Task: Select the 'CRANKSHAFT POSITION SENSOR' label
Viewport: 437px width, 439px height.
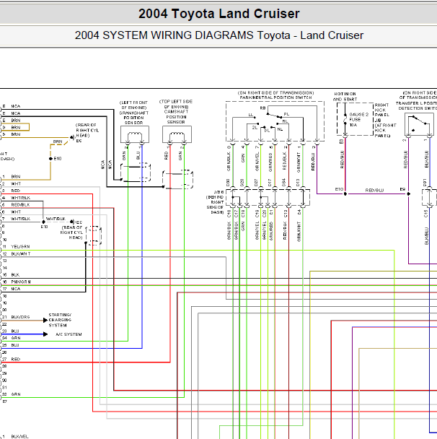Action: (133, 118)
